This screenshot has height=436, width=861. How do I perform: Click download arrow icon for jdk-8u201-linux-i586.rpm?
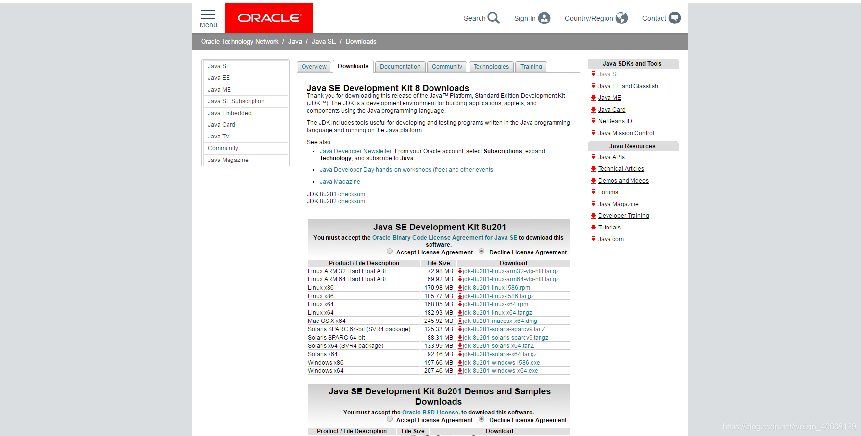[460, 288]
